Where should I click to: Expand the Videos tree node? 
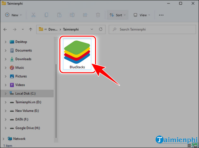coord(5,85)
